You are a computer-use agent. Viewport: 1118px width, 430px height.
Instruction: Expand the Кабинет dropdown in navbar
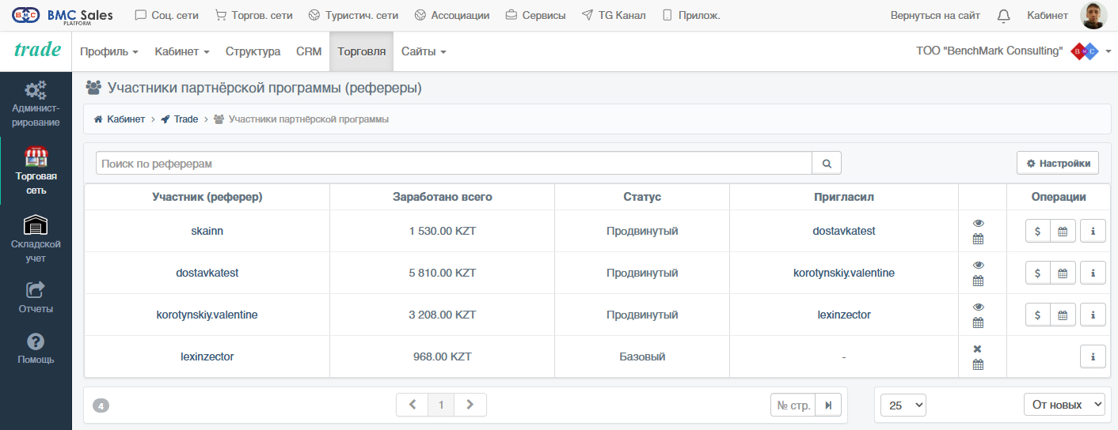[x=182, y=51]
